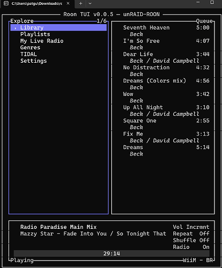Screen dimensions: 222x268
Task: Select Up All Night in the queue
Action: [x=143, y=107]
